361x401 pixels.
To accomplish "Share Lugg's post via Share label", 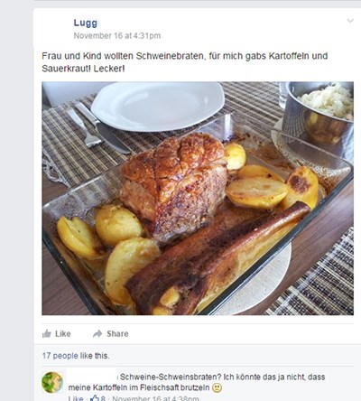I will coord(117,333).
